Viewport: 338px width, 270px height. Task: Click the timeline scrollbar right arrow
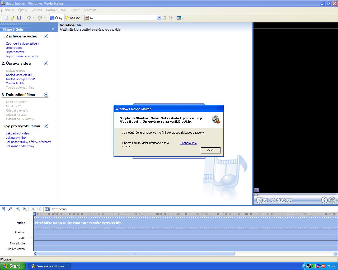[x=336, y=254]
